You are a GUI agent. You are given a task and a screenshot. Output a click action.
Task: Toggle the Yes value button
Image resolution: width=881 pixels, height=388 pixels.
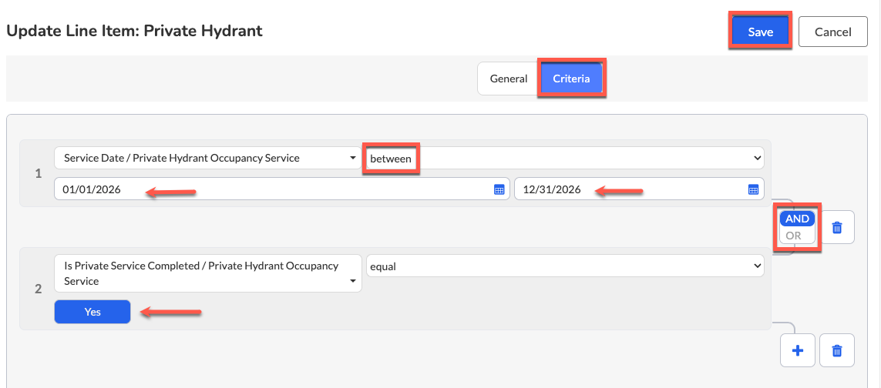92,313
